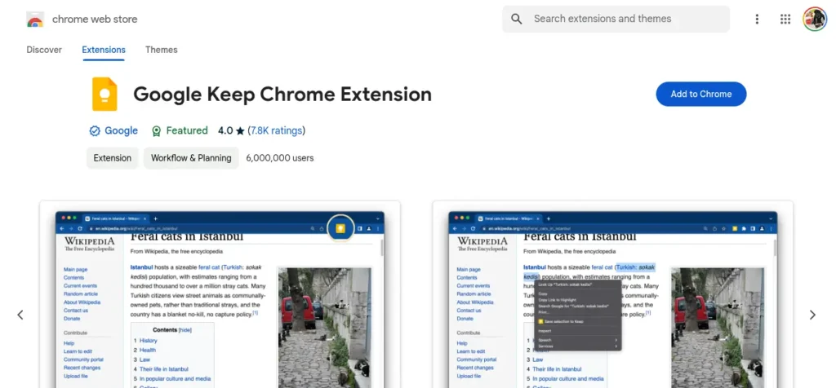Click the 'chrome web store' title text
Screen dimensions: 836x388
pyautogui.click(x=95, y=20)
